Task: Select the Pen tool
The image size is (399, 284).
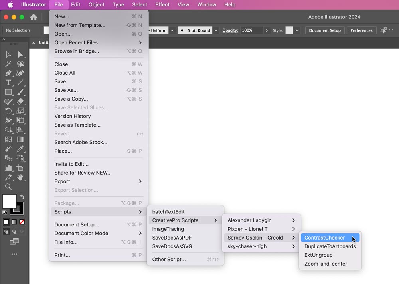Action: coord(8,73)
